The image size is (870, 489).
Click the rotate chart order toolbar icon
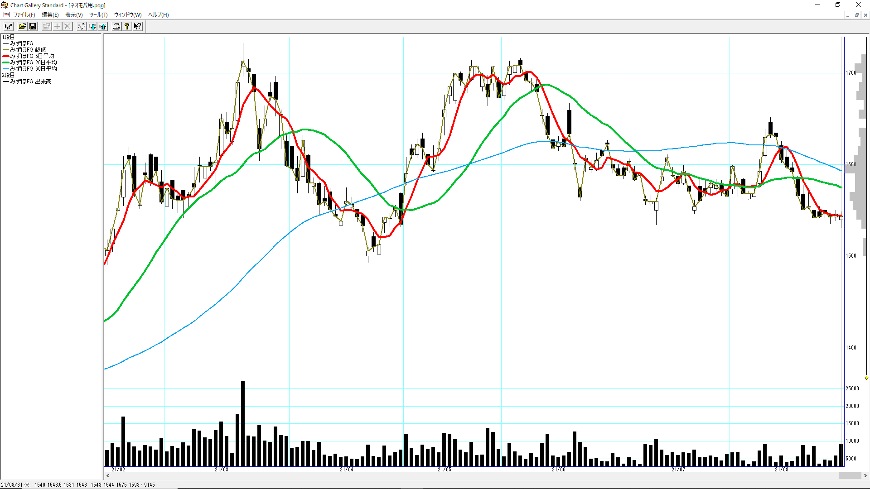[81, 26]
